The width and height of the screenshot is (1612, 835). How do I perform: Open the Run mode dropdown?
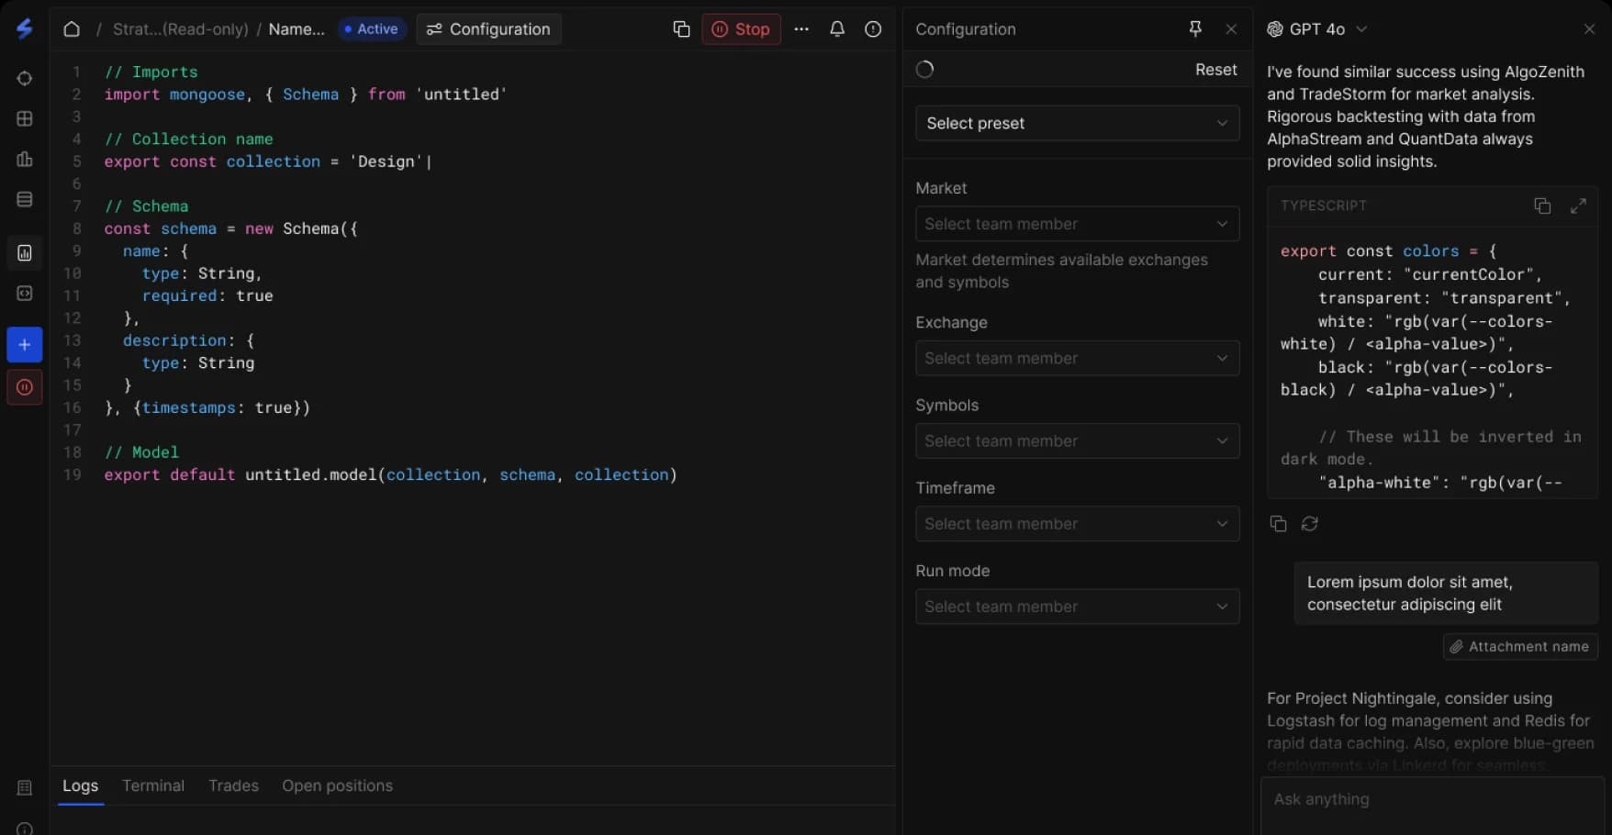click(1078, 606)
